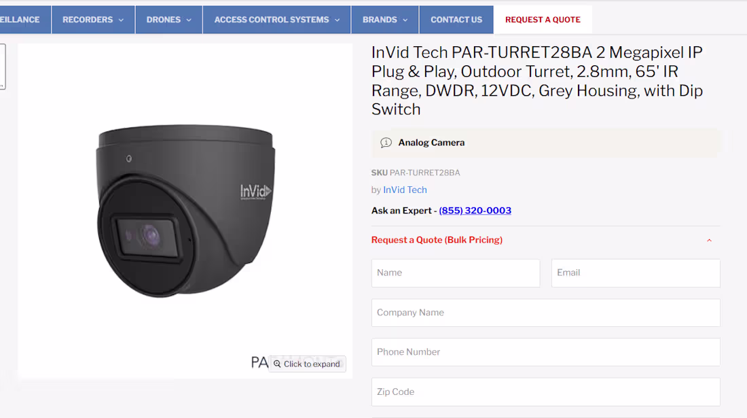The image size is (747, 418).
Task: Expand the Recorders chevron arrow
Action: pyautogui.click(x=121, y=20)
